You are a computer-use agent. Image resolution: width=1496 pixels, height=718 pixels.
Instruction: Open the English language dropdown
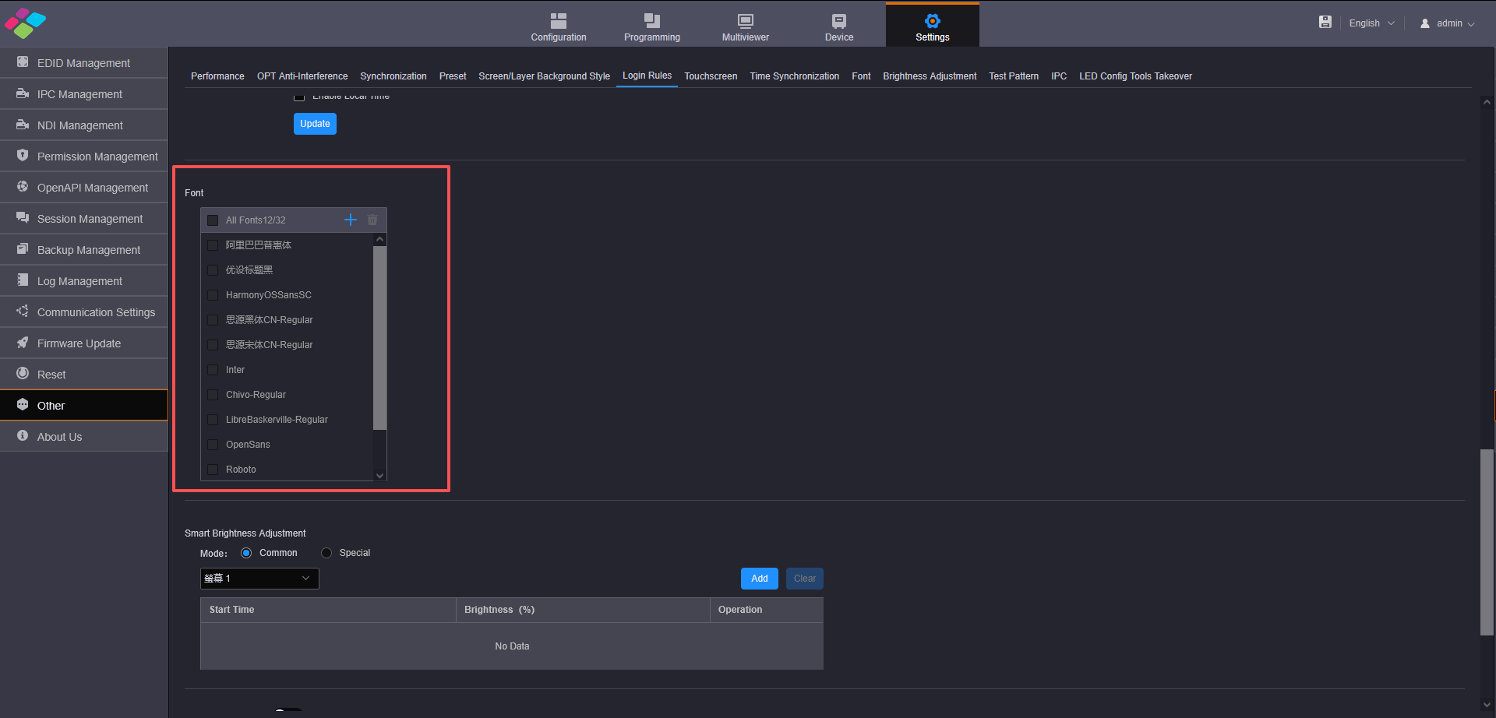click(x=1371, y=23)
